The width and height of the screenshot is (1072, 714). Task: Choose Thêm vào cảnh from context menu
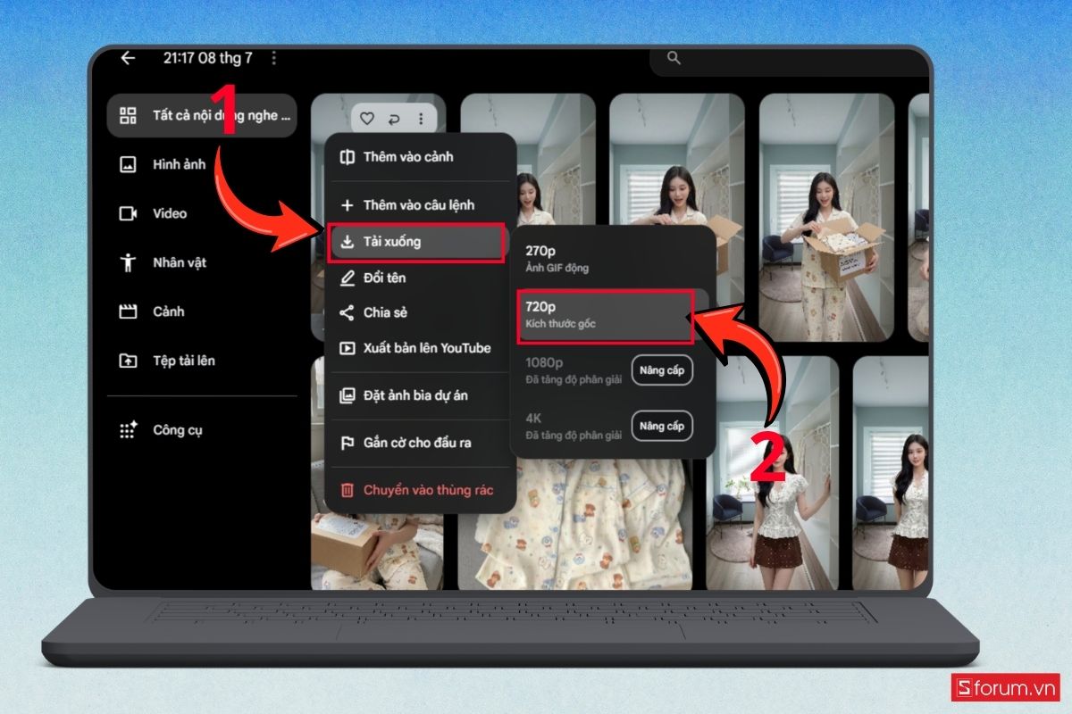point(420,157)
